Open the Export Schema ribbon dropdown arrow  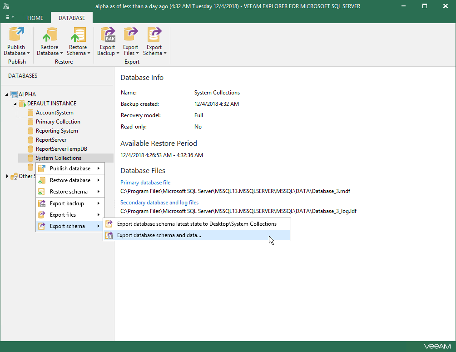[x=165, y=53]
